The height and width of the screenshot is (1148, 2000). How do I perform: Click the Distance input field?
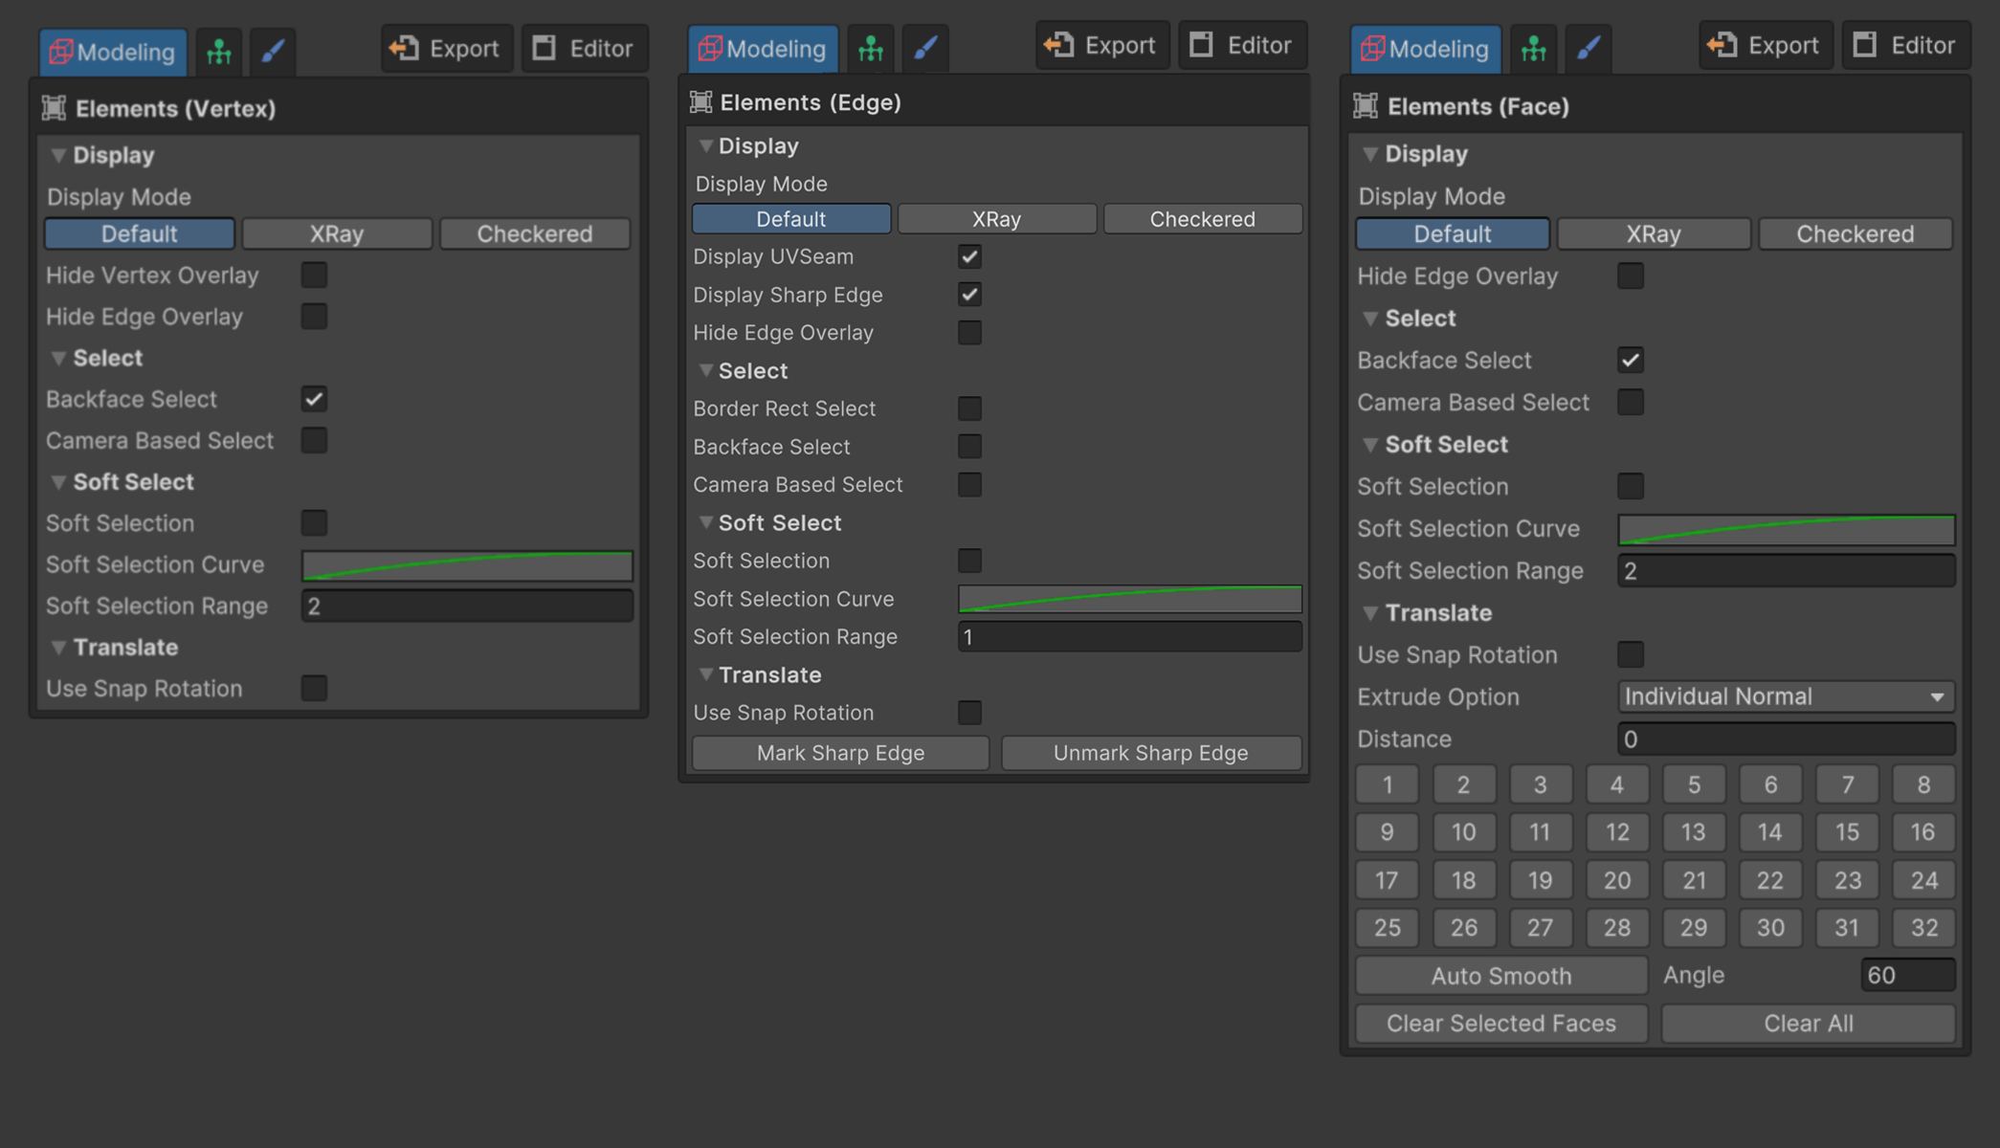(x=1786, y=739)
